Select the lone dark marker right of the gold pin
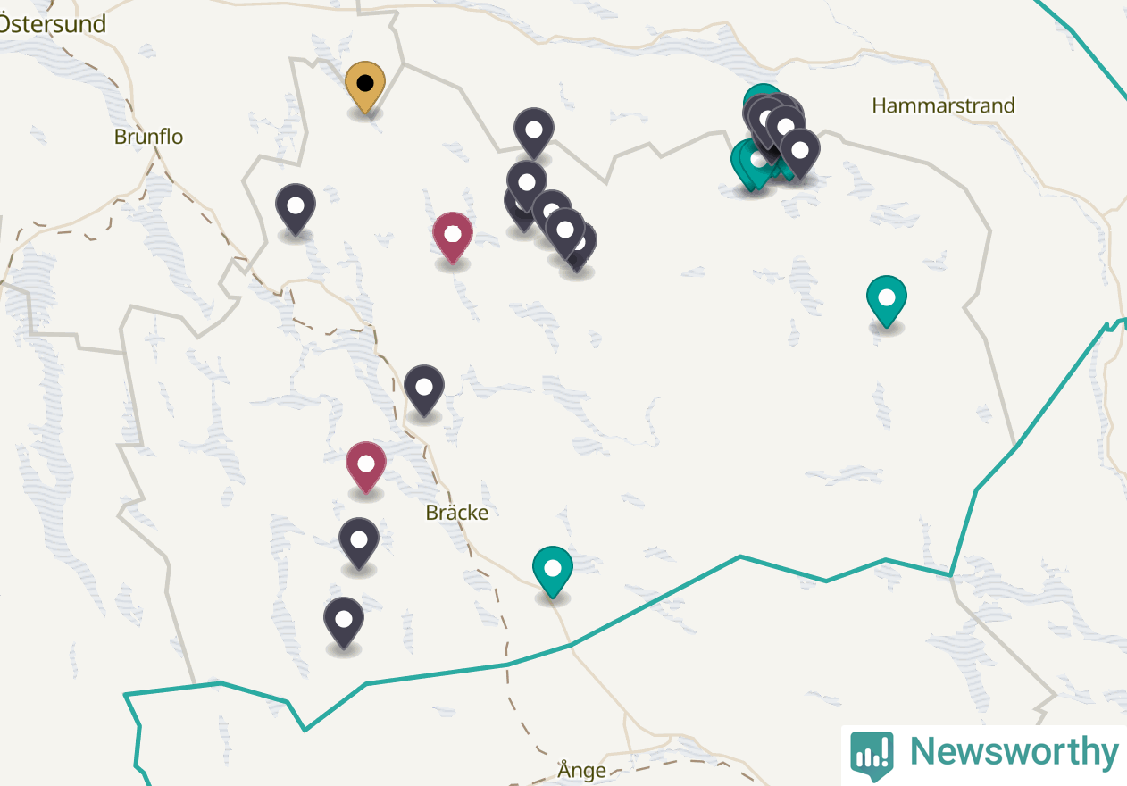 coord(534,132)
